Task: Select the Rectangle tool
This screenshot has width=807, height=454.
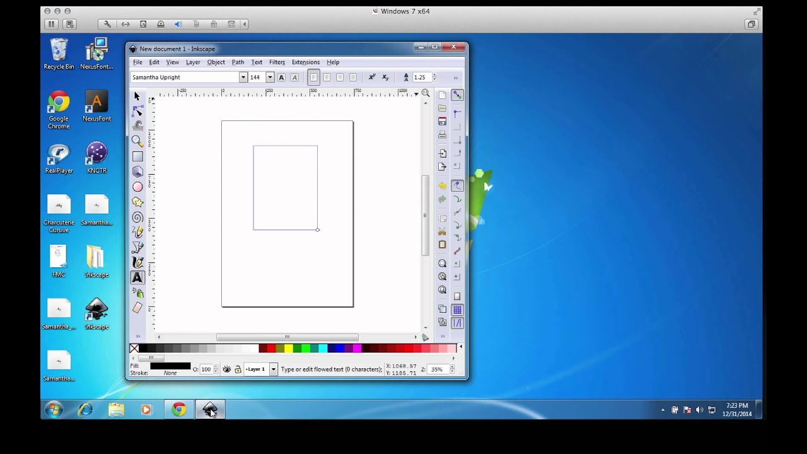Action: coord(137,156)
